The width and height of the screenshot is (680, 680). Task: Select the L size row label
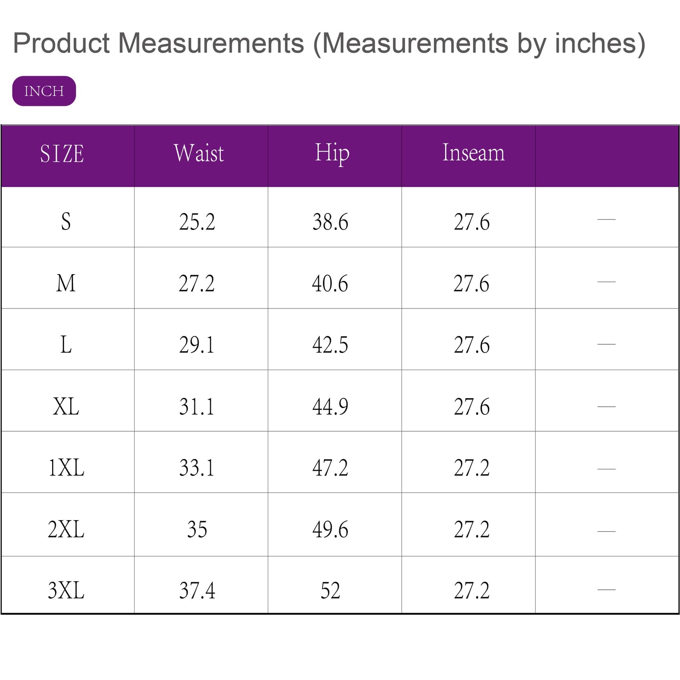66,345
